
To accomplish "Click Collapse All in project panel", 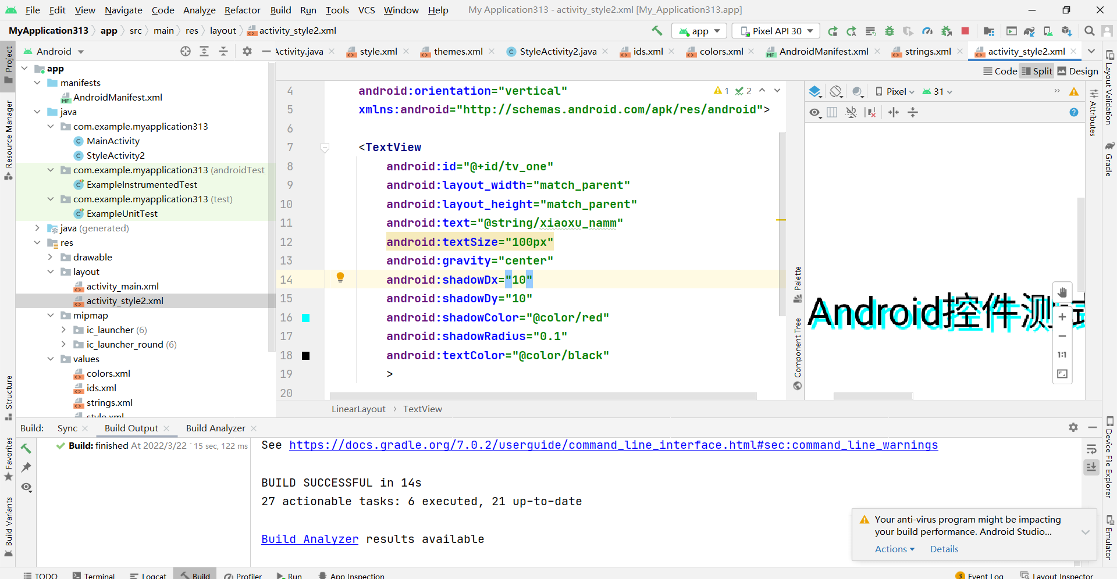I will 223,51.
